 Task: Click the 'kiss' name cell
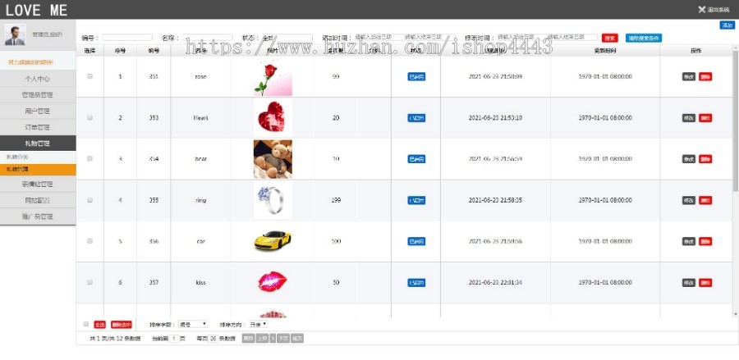tap(201, 283)
